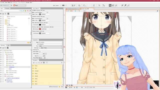Expand the Collar Front Warp deformer
This screenshot has height=90, width=160.
point(7,71)
